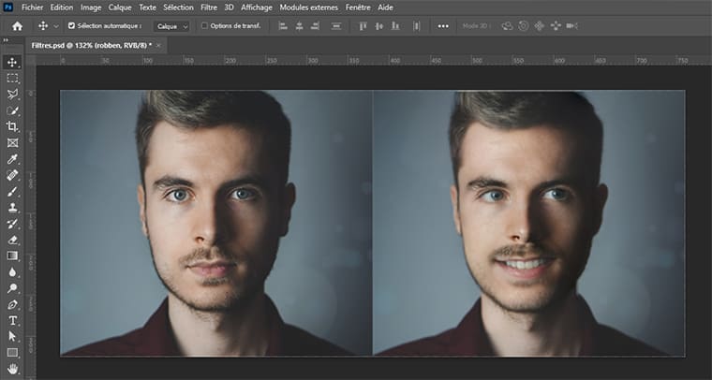
Task: Select the History Brush tool
Action: coord(12,224)
